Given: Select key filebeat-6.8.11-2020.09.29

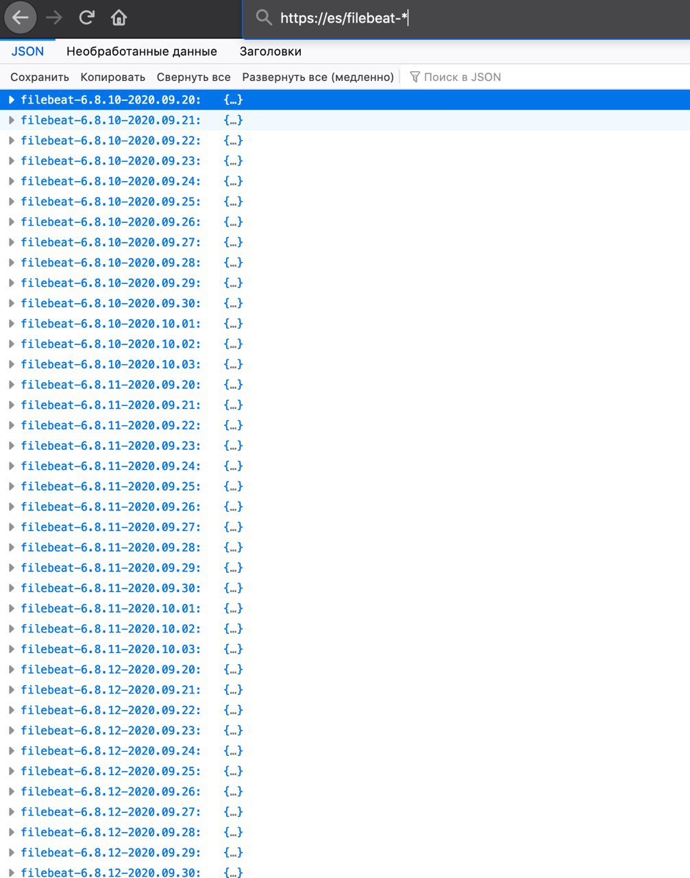Looking at the screenshot, I should (x=111, y=568).
